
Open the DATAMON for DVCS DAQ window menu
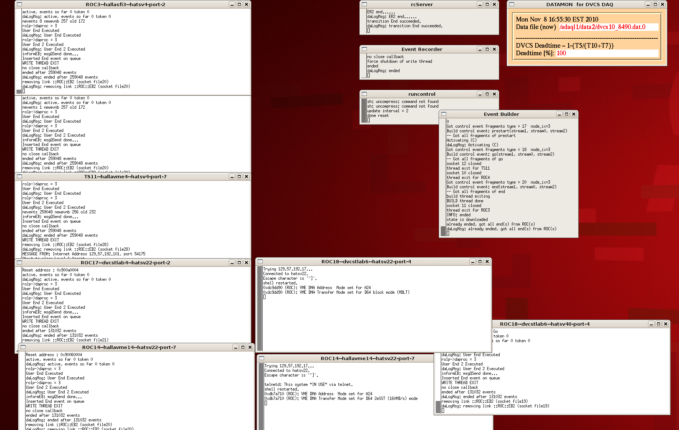[x=512, y=4]
